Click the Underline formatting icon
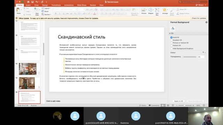 point(63,14)
